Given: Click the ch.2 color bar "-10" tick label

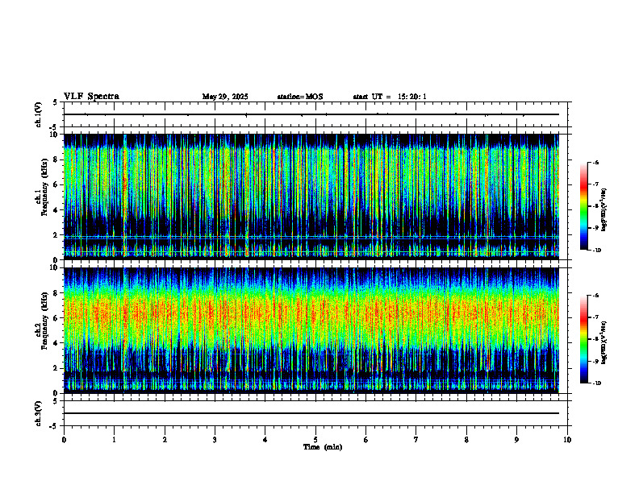Looking at the screenshot, I should [x=597, y=383].
